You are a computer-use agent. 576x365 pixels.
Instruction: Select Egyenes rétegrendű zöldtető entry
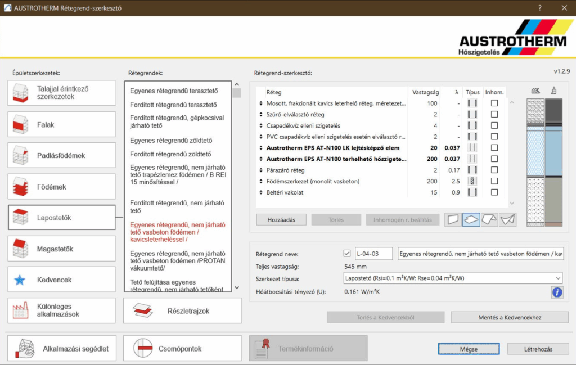pyautogui.click(x=171, y=140)
